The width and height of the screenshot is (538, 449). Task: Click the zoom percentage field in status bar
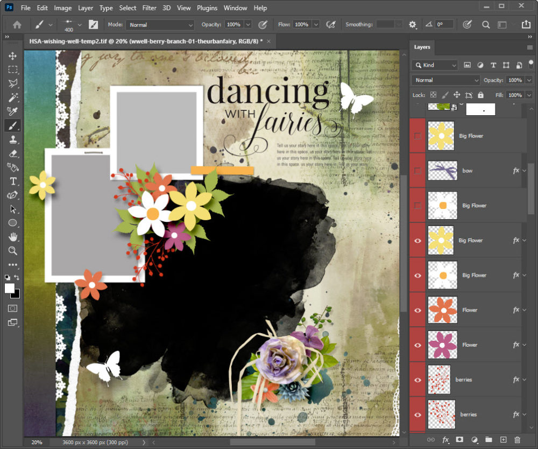[37, 442]
